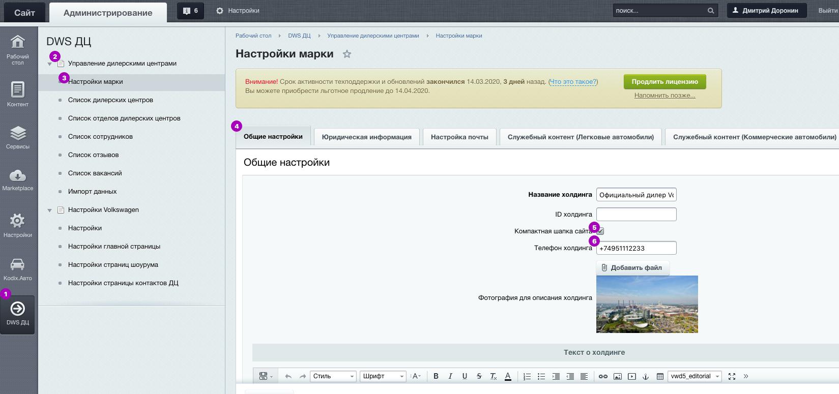Screen dimensions: 839x394
Task: Open Служебный контент (Легковые автомобили) tab
Action: tap(581, 137)
